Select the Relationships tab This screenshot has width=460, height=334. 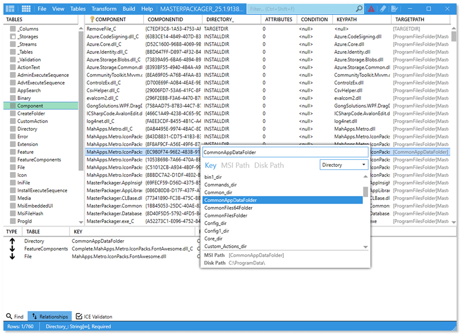click(50, 317)
